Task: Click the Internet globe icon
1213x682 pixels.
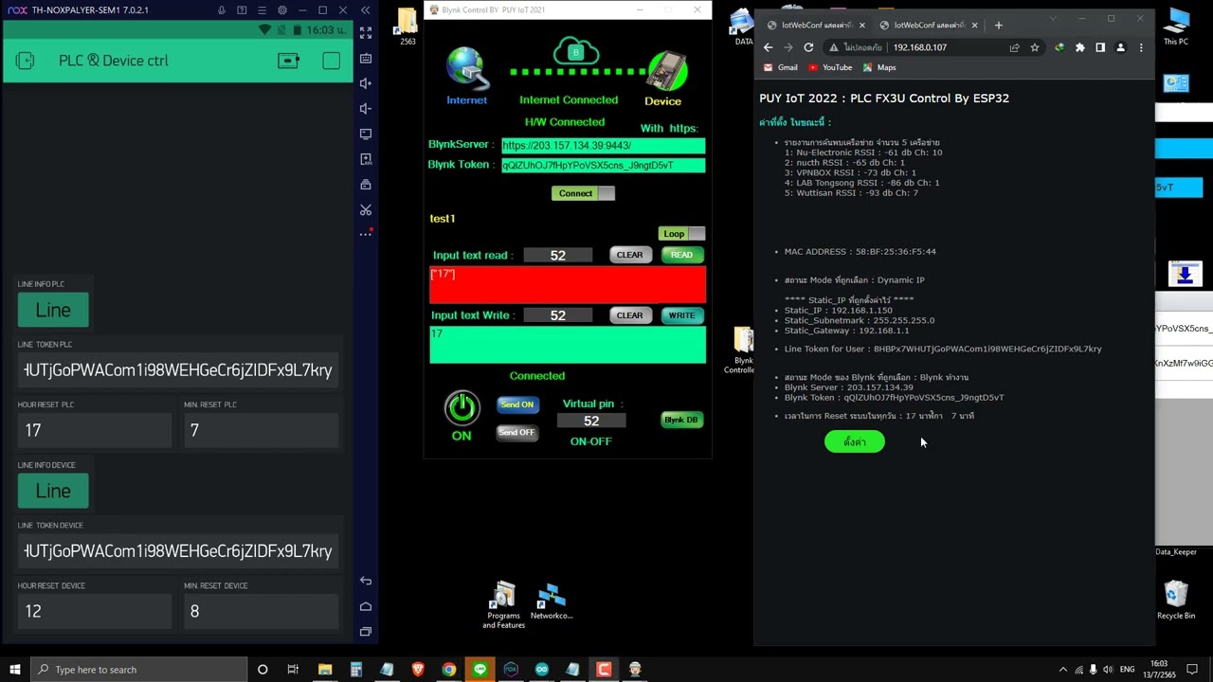Action: click(466, 70)
